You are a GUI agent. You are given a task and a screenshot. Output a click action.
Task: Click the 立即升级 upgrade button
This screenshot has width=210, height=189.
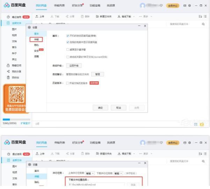[x=74, y=65]
